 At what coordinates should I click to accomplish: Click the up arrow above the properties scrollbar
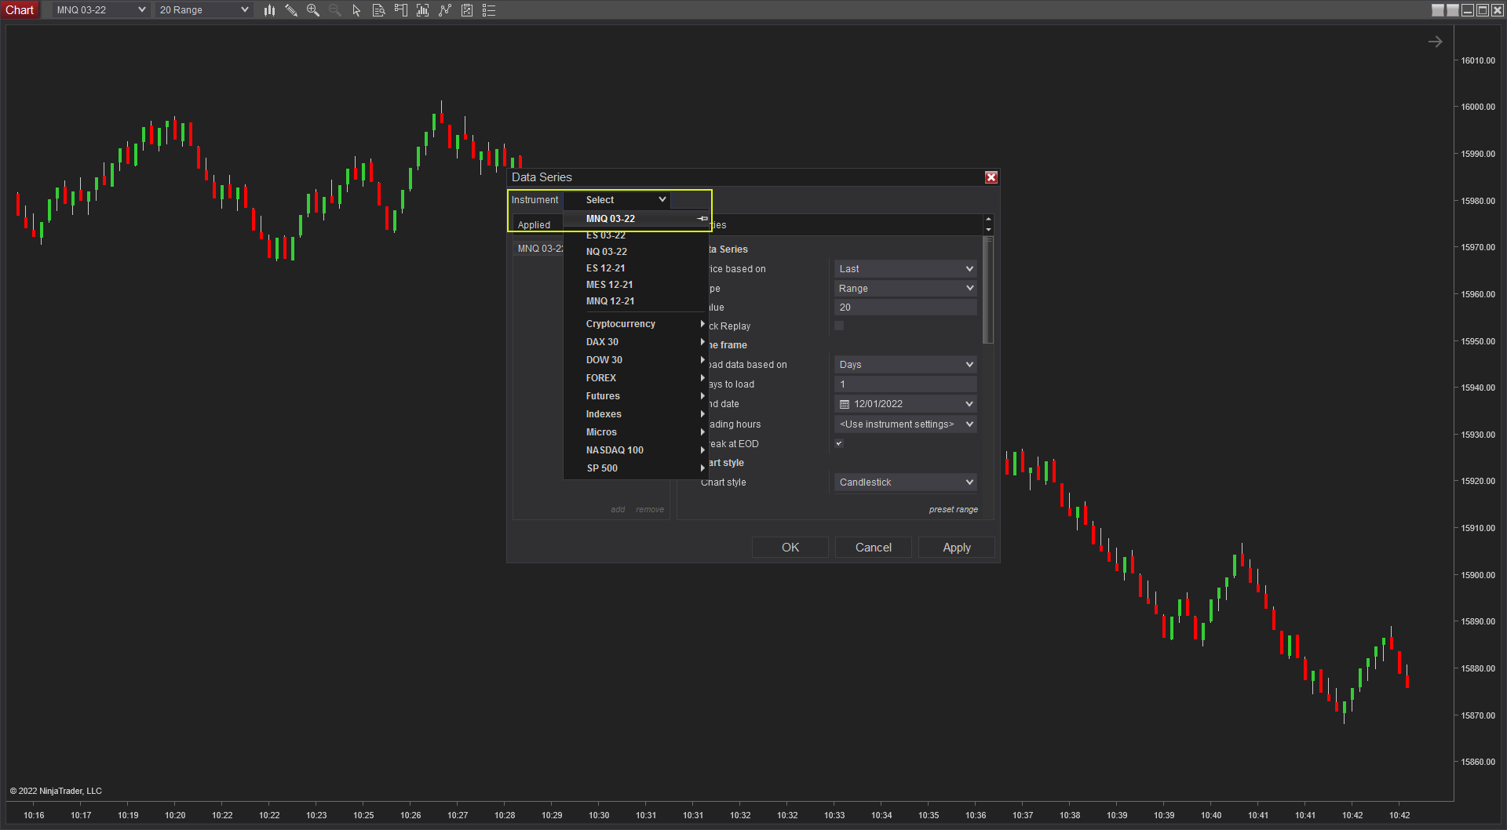(x=988, y=219)
